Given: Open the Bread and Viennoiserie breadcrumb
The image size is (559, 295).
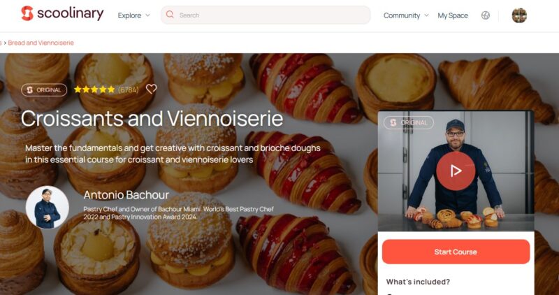Looking at the screenshot, I should 41,43.
